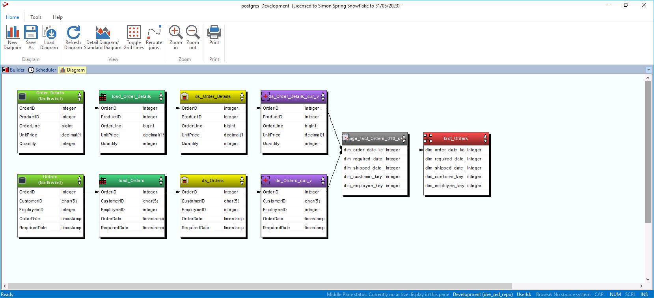Print the current diagram
Viewport: 654px width, 298px height.
[214, 35]
